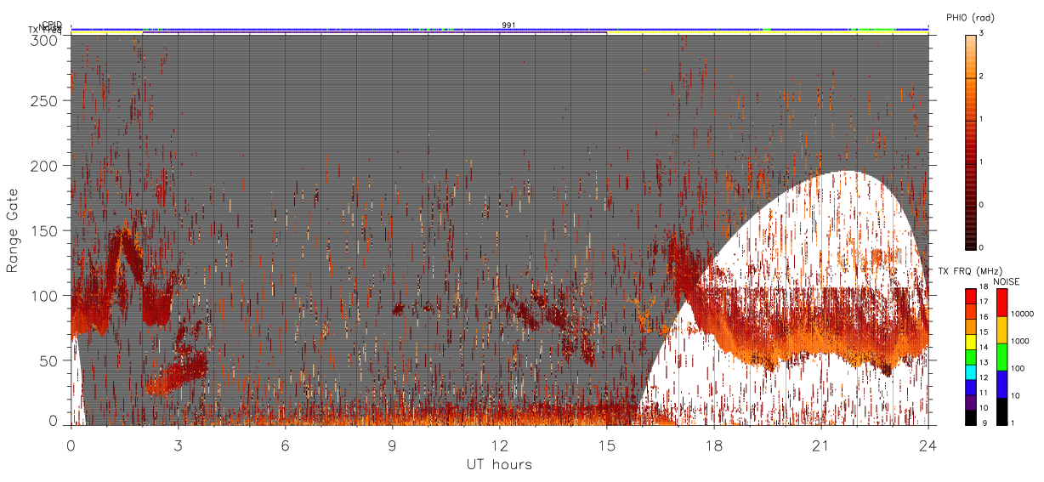Click the TX FRQ legend value '16'
This screenshot has height=482, width=1044.
[984, 317]
